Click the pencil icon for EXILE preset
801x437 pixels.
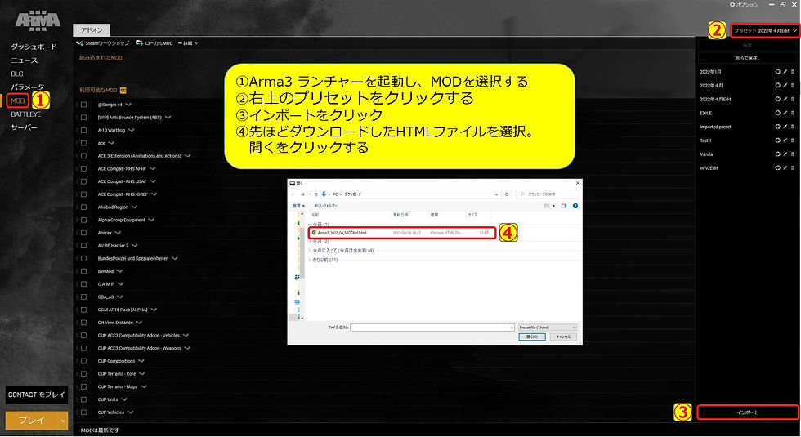tap(785, 113)
